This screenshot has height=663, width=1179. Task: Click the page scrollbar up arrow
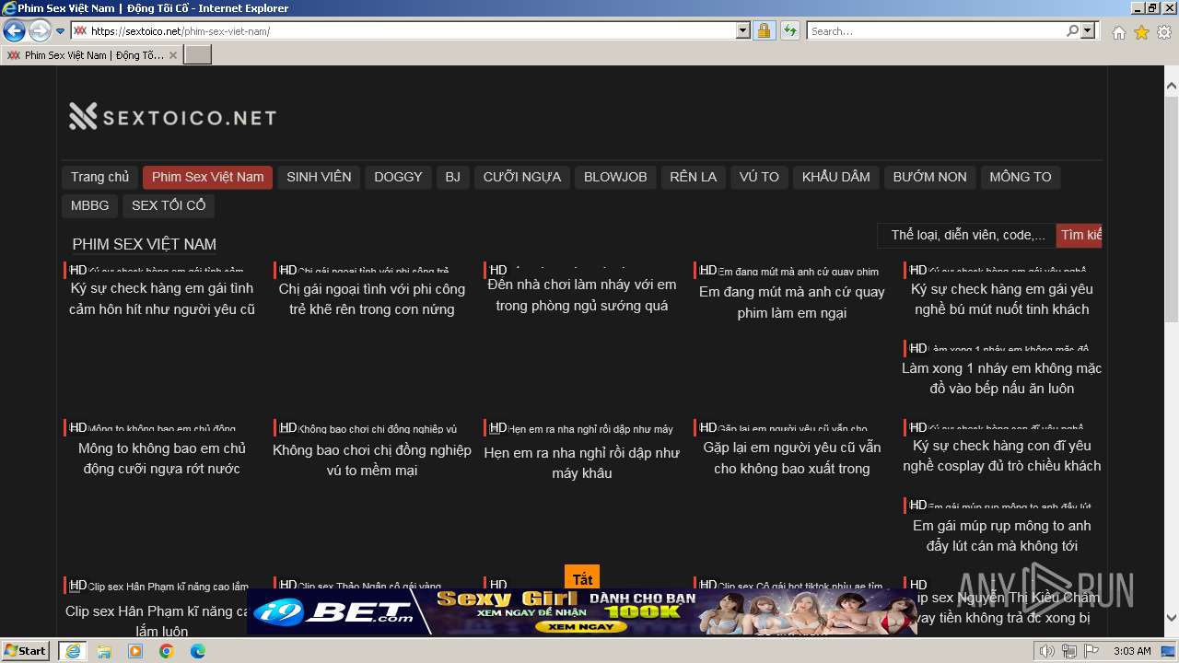[1171, 87]
